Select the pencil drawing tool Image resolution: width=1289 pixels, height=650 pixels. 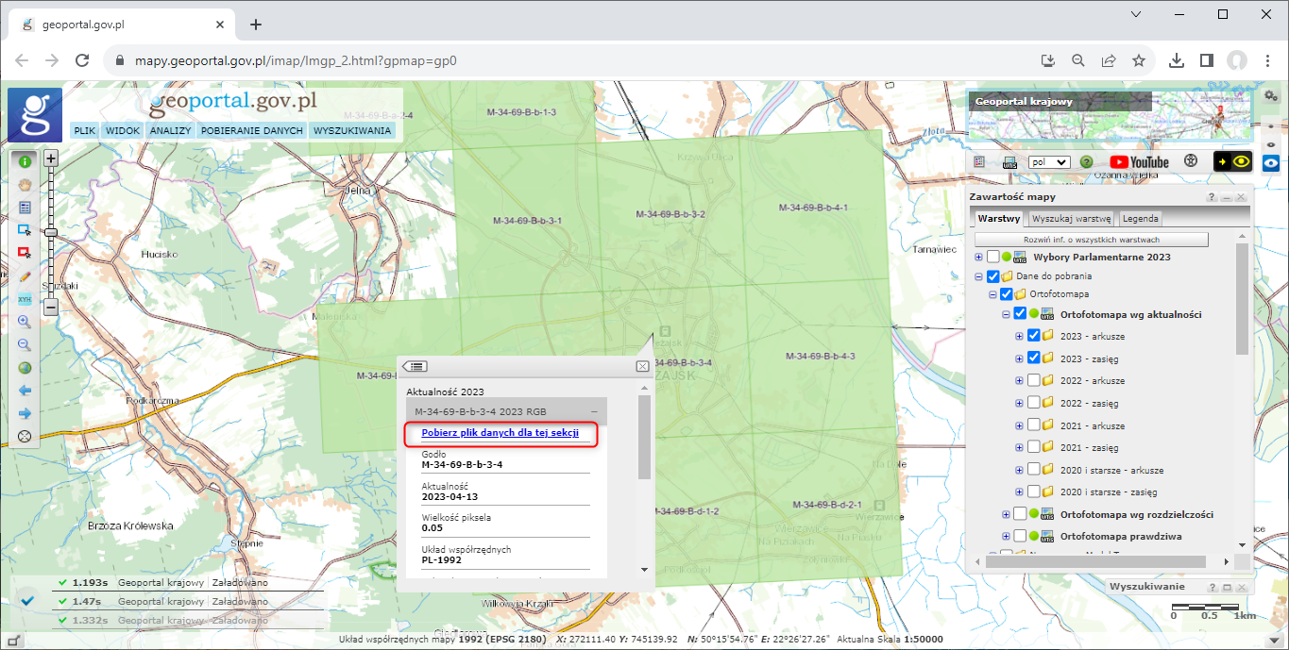pos(25,276)
